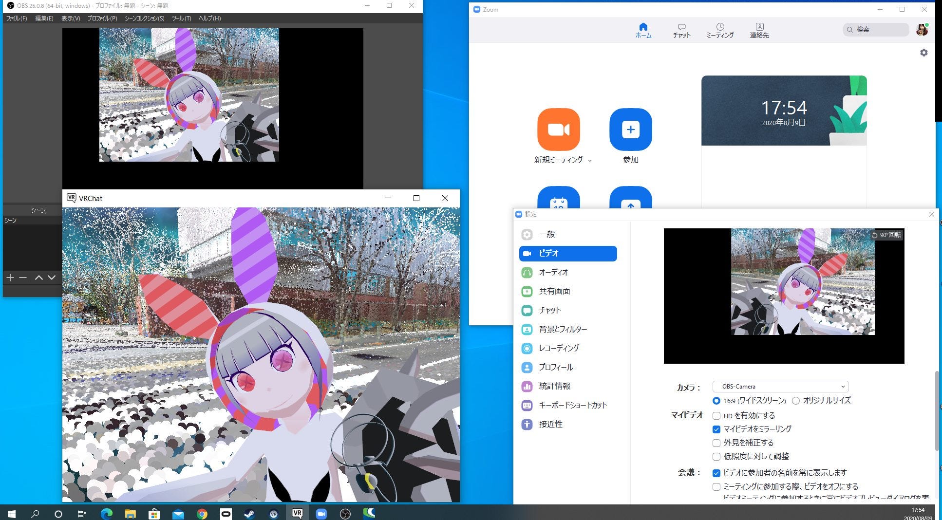Open Task View on the taskbar

tap(81, 514)
